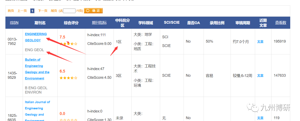This screenshot has width=300, height=121.
Task: Select B ENG GEOL ENVIRON abbreviation
Action: tap(36, 90)
